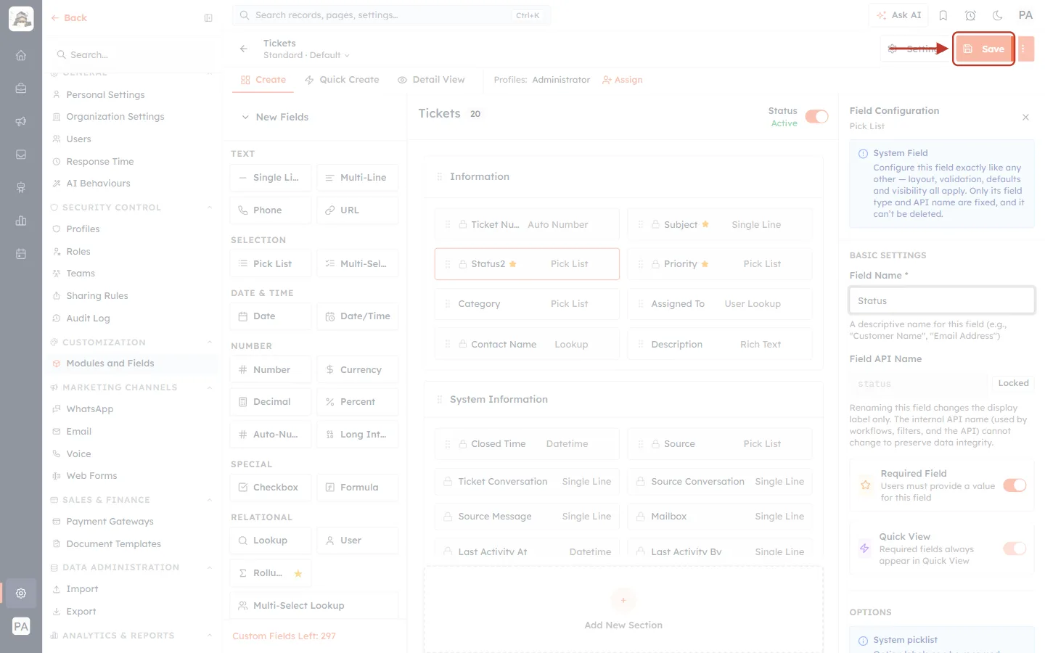The image size is (1045, 653).
Task: Open Modules and Fields in the sidebar
Action: point(134,364)
